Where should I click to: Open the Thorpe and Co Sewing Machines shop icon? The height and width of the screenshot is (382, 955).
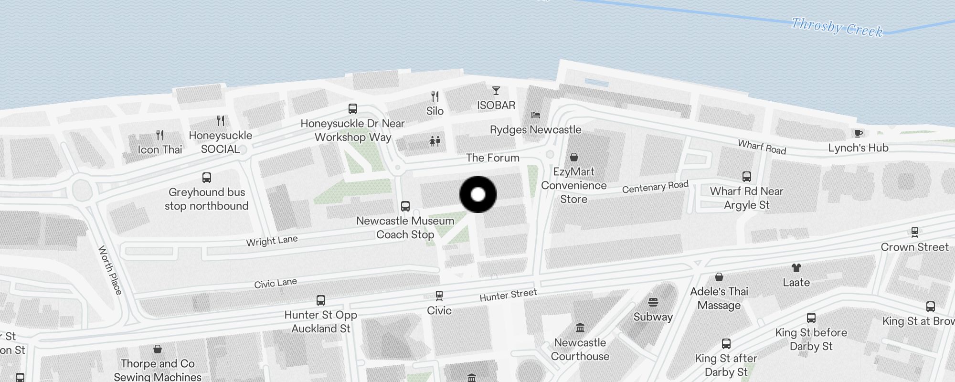pyautogui.click(x=158, y=349)
